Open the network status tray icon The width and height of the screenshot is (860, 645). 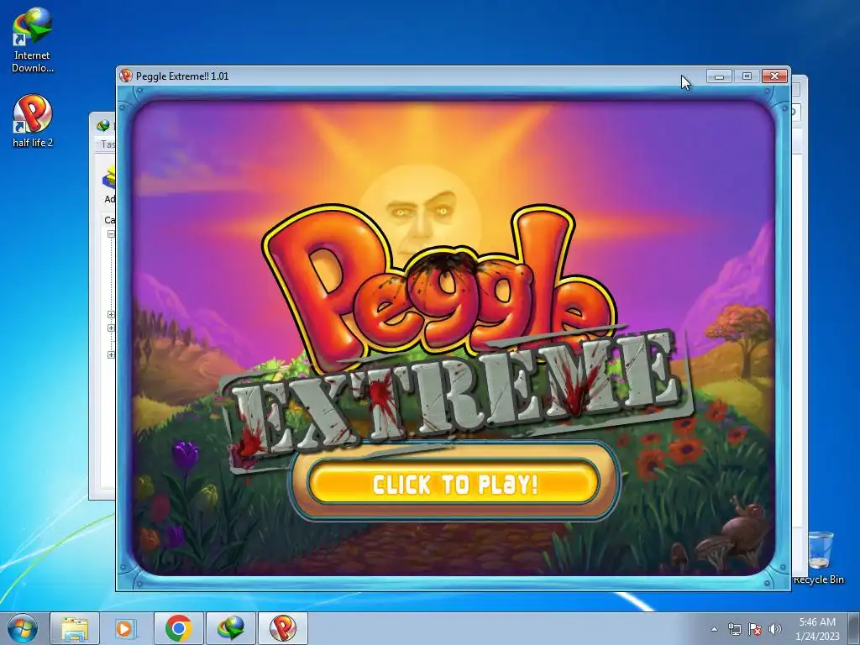(734, 629)
